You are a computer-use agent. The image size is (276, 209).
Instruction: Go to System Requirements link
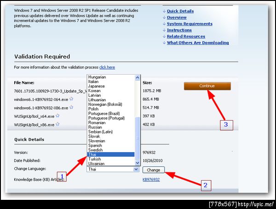tap(190, 24)
